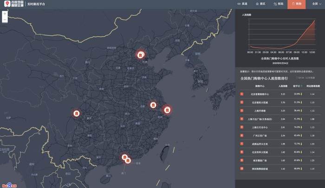Open the 枢纽 tab
The height and width of the screenshot is (188, 325).
[x=278, y=4]
